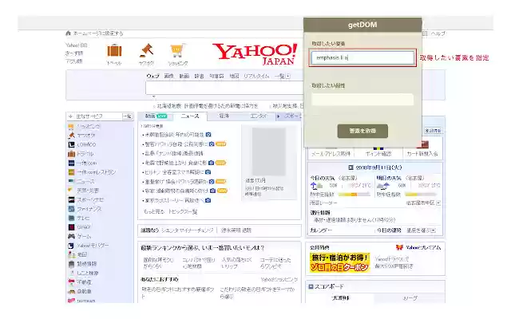
Task: Open the カード新規入会 link
Action: click(422, 154)
